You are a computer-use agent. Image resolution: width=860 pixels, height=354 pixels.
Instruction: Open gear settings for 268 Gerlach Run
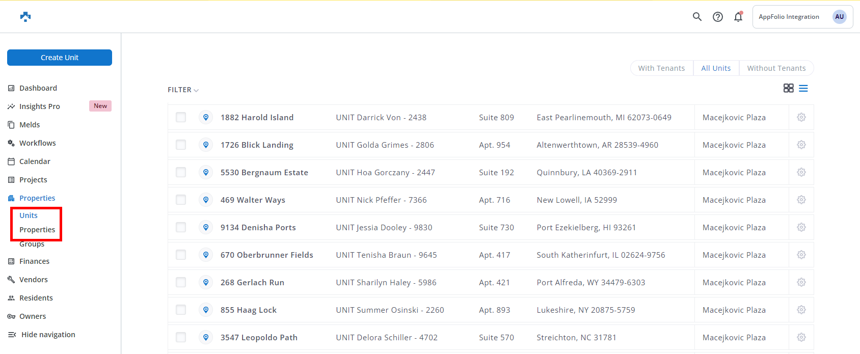801,282
